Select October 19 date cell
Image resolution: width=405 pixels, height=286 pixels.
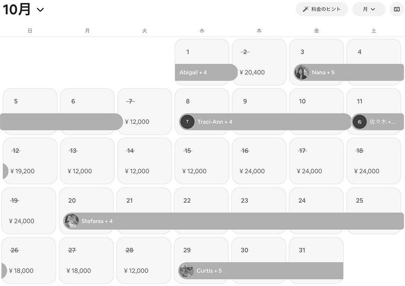29,211
